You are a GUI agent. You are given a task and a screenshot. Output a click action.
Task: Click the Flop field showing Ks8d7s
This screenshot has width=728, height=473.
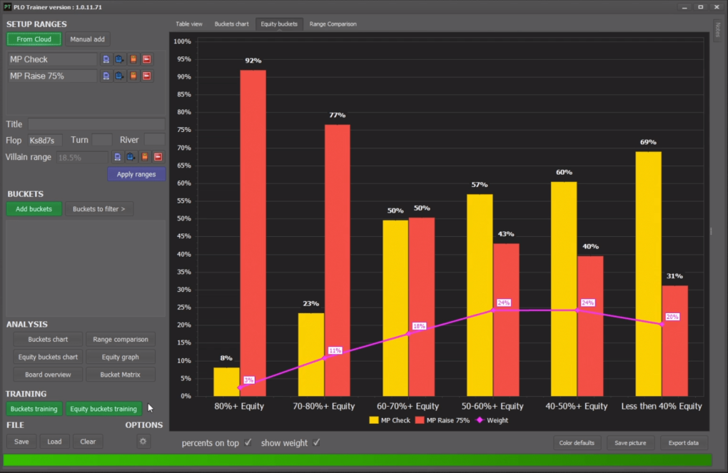click(x=44, y=140)
